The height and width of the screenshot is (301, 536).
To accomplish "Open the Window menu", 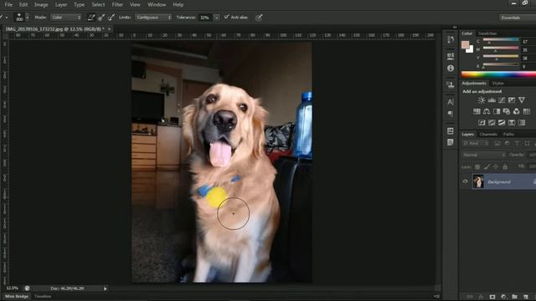I will coord(157,4).
